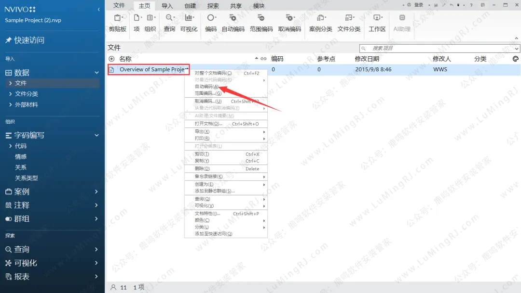Click the color palette column icon
The height and width of the screenshot is (293, 521).
tap(515, 59)
